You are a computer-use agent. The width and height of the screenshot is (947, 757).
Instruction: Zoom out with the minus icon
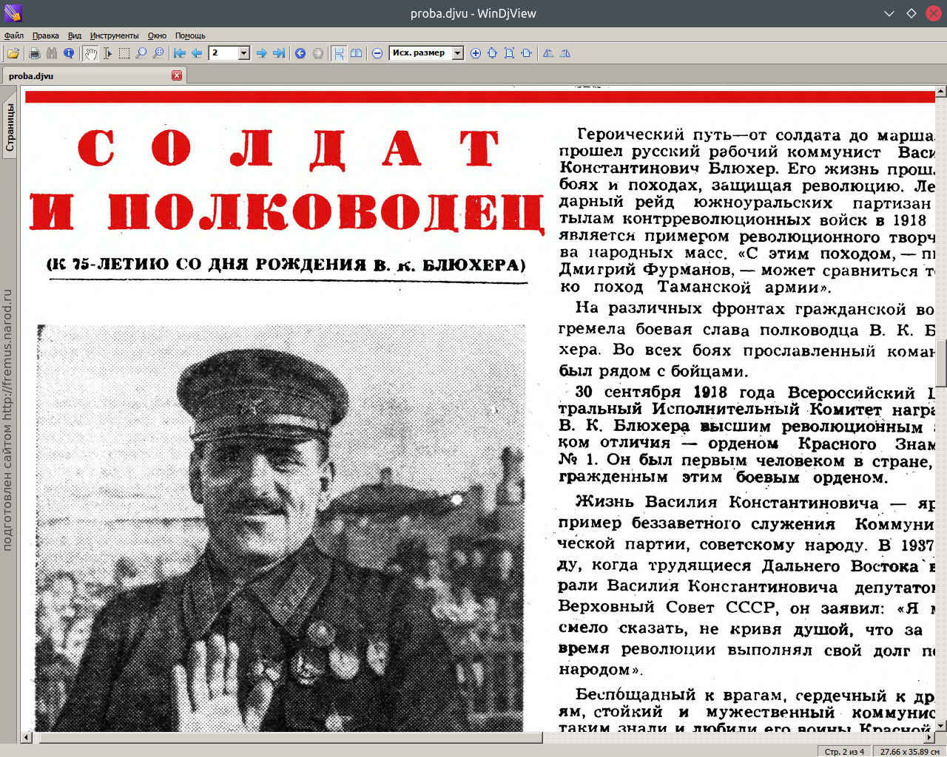(377, 53)
